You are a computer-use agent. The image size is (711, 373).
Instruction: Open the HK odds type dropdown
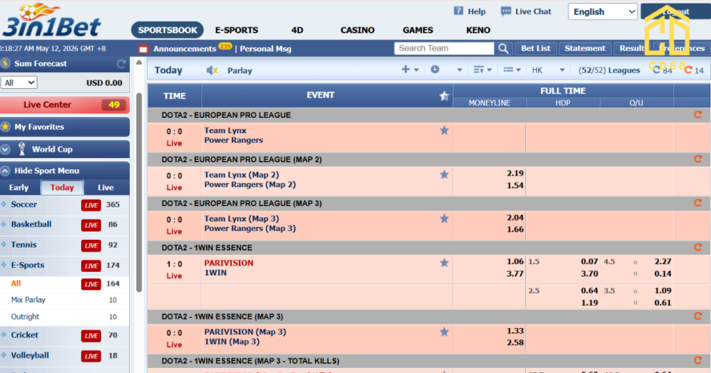pyautogui.click(x=549, y=70)
